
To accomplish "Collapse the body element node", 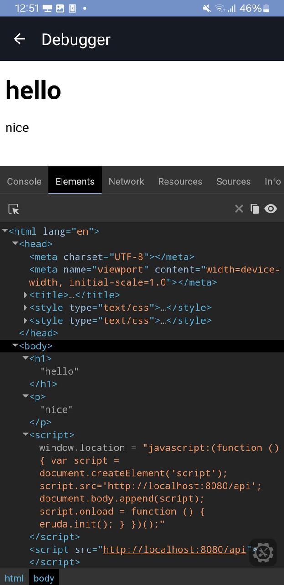I will pos(15,345).
